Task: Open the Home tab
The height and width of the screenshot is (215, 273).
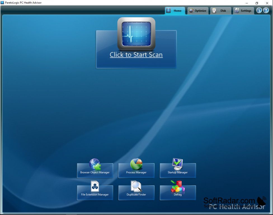Action: point(175,11)
